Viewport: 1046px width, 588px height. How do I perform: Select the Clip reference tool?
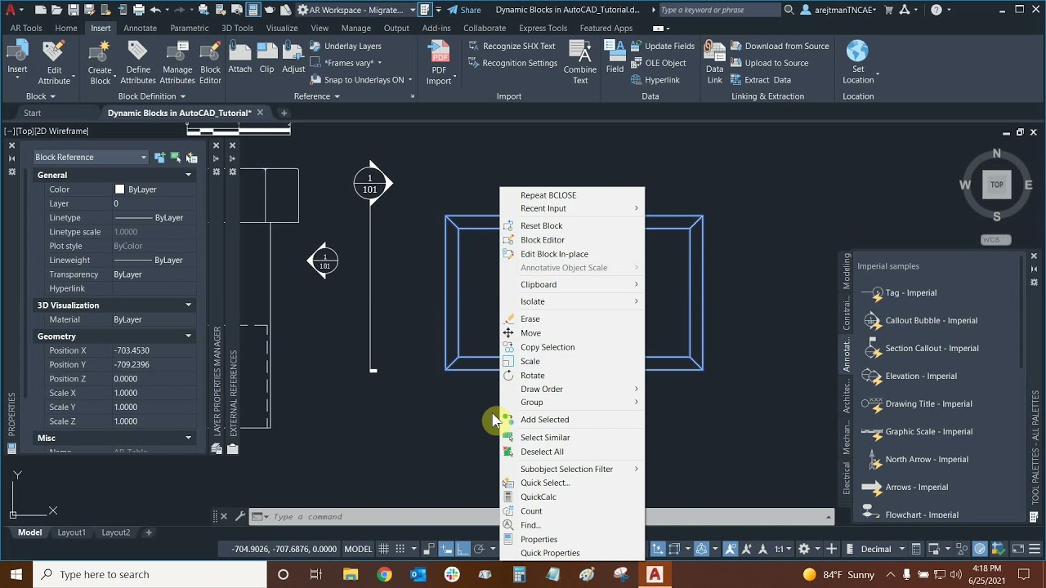tap(267, 57)
